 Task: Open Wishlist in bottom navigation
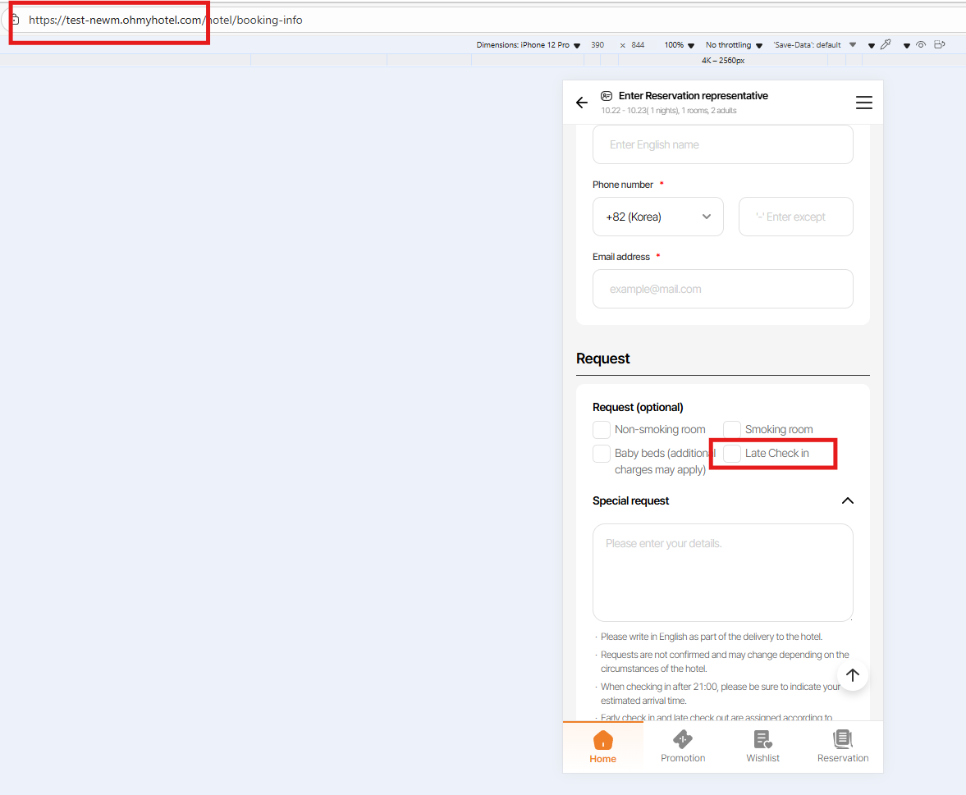762,747
